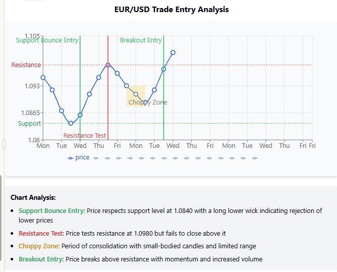Select the highest price data point at line end
Image resolution: width=337 pixels, height=272 pixels.
pyautogui.click(x=173, y=52)
